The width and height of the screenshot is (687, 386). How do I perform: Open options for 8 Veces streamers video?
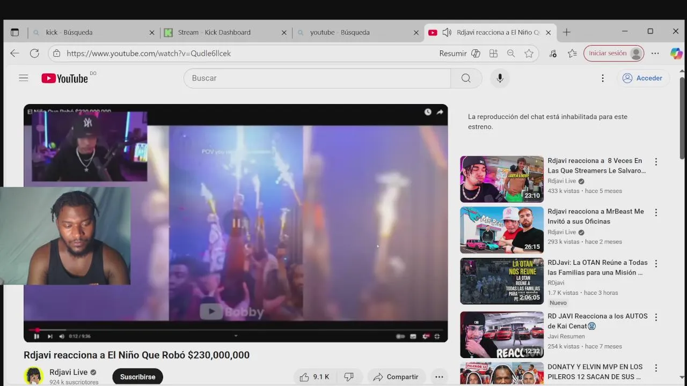[656, 161]
